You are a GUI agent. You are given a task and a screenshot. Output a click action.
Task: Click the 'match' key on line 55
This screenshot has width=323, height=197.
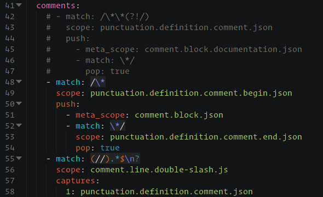click(68, 159)
